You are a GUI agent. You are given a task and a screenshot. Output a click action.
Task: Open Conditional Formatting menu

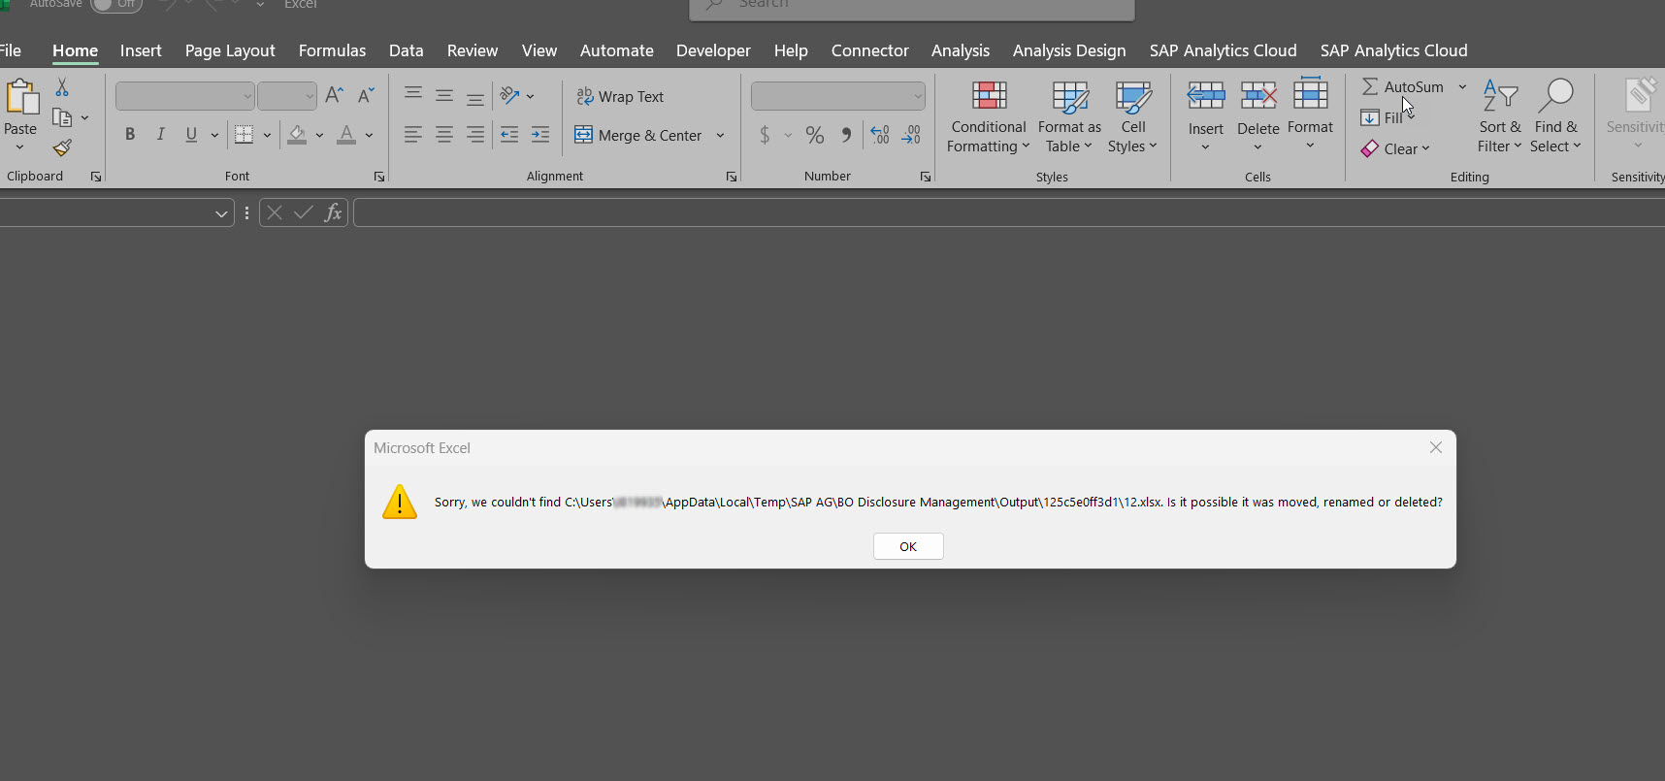989,116
